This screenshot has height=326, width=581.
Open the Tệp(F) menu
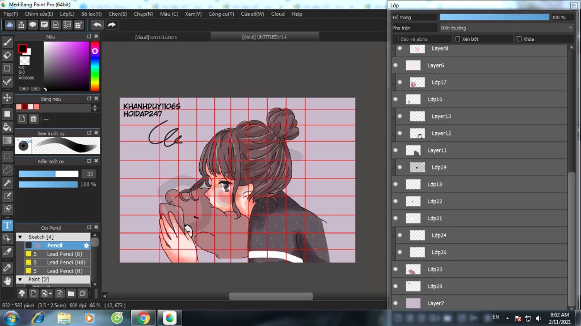tap(10, 14)
